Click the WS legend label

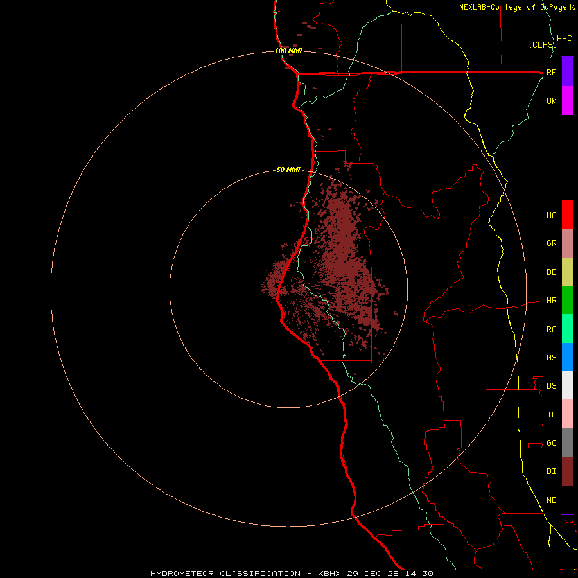(552, 358)
